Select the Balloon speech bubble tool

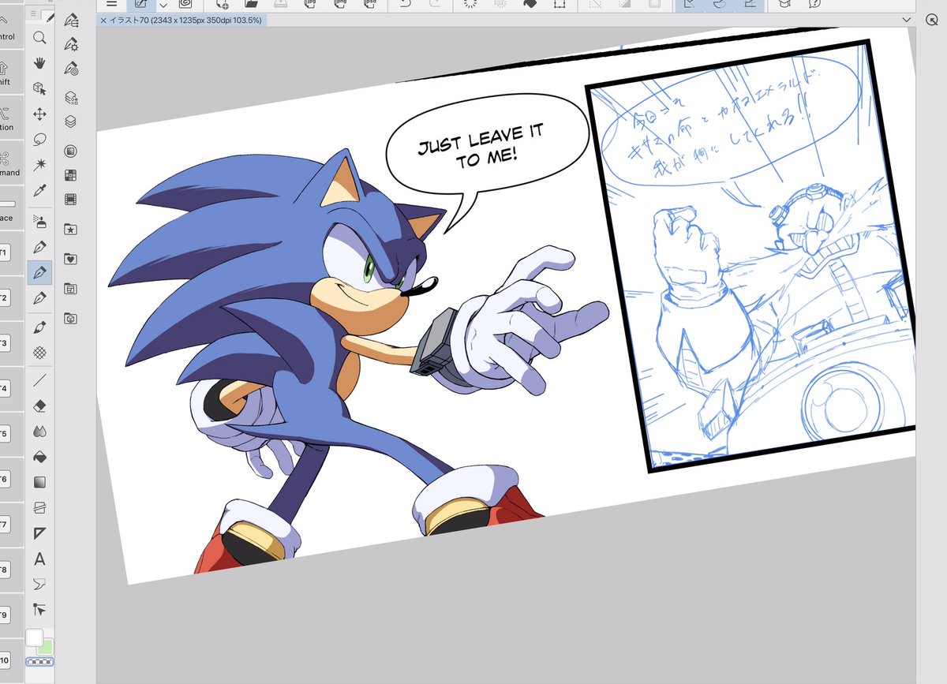tap(39, 585)
